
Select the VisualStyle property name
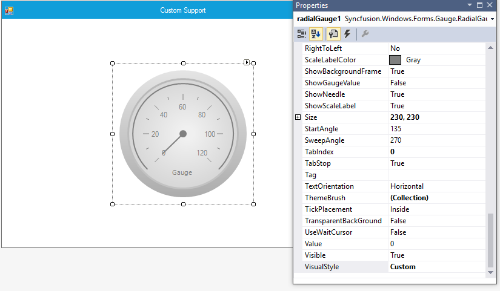(x=322, y=267)
